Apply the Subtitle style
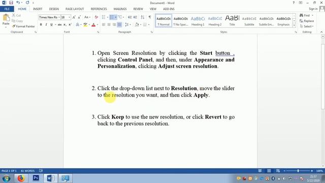The height and width of the screenshot is (183, 325). click(249, 21)
